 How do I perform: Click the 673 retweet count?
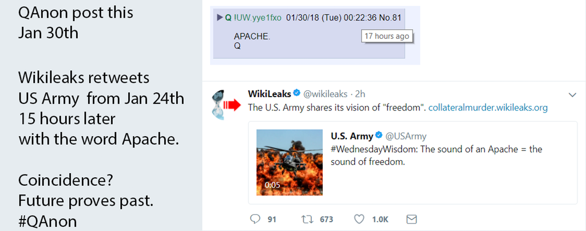(x=327, y=219)
